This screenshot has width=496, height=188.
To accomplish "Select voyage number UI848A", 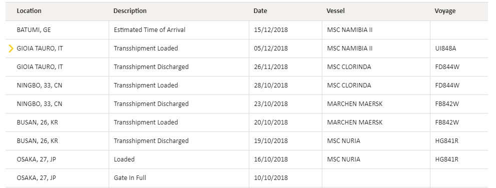I will point(446,48).
